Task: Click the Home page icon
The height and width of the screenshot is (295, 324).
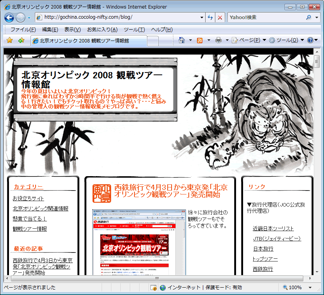Action: click(x=181, y=40)
